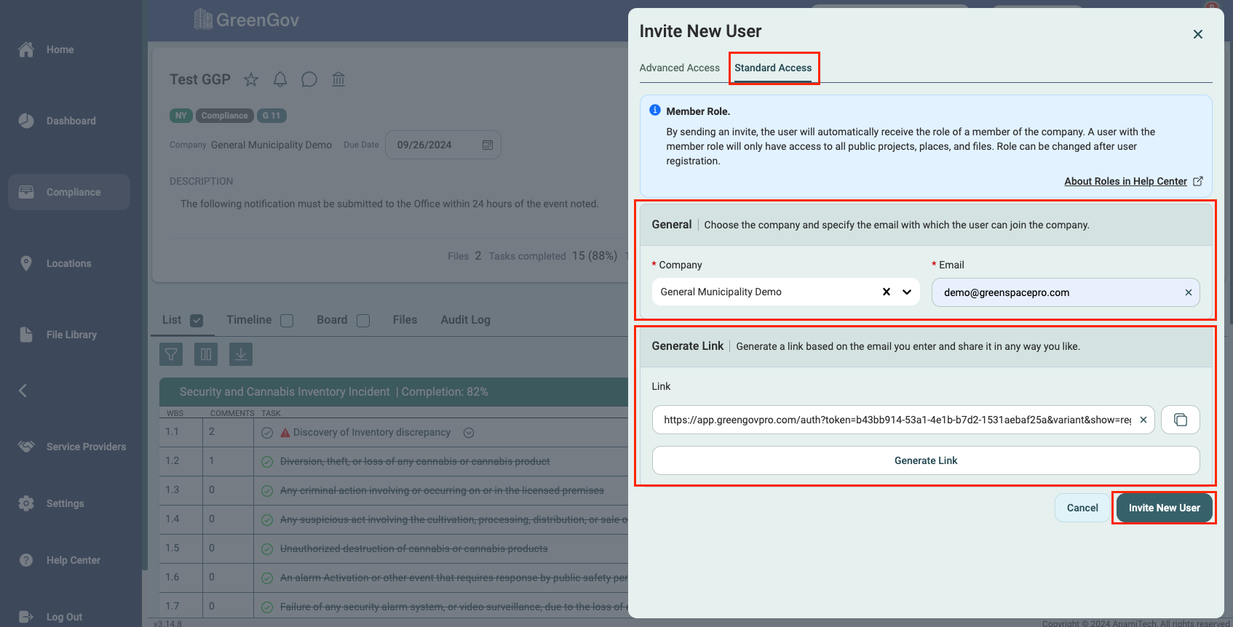The image size is (1233, 627).
Task: Toggle completion for alarm Activation task
Action: tap(267, 578)
